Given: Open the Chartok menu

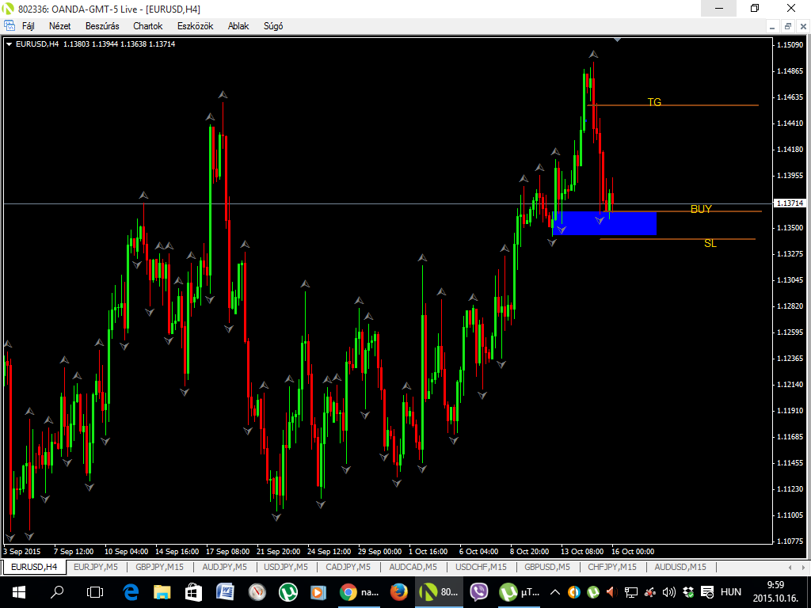Looking at the screenshot, I should pos(147,26).
